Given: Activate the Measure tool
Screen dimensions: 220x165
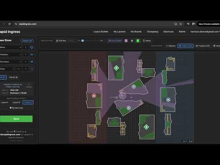Looking at the screenshot, I should point(170,46).
